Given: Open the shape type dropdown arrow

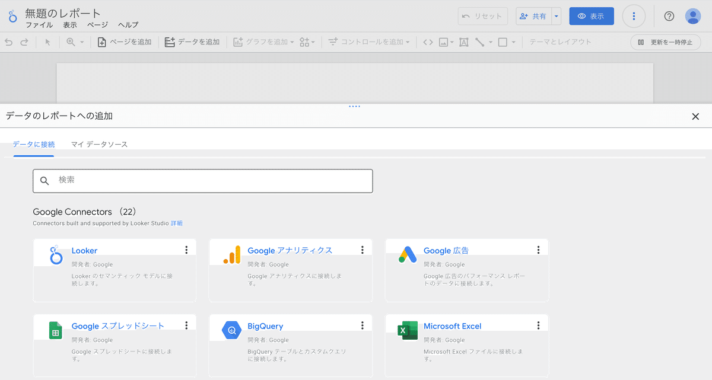Looking at the screenshot, I should [x=514, y=42].
